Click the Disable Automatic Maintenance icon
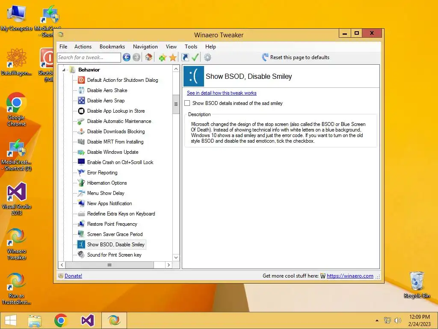 [81, 121]
